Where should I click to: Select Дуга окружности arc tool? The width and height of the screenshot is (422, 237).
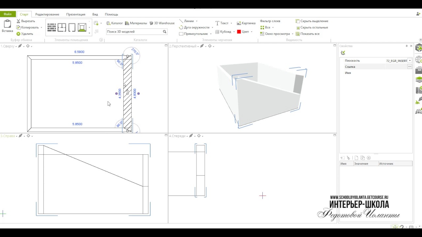[x=194, y=27]
